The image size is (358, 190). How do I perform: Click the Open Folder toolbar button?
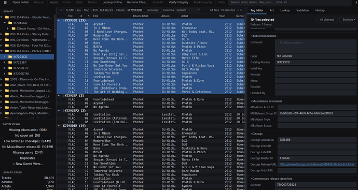point(21,2)
